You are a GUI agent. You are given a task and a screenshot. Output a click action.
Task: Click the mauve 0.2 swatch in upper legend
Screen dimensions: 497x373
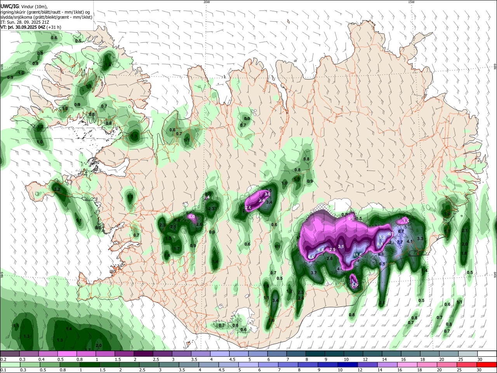10,354
